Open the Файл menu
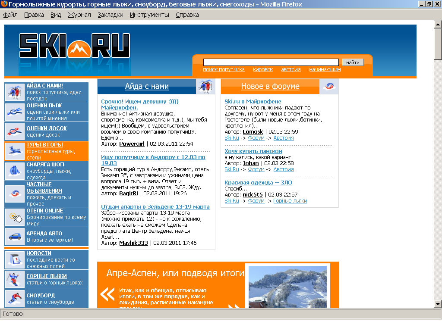442x331 pixels. (x=10, y=15)
